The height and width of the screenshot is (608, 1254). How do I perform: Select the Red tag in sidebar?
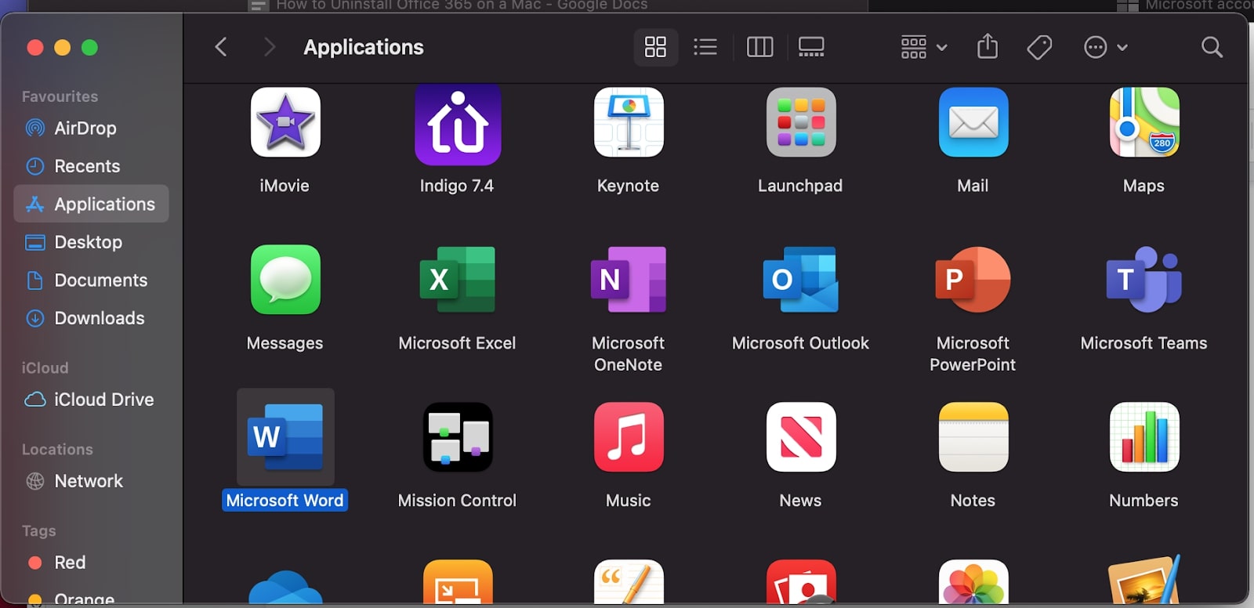click(x=91, y=563)
